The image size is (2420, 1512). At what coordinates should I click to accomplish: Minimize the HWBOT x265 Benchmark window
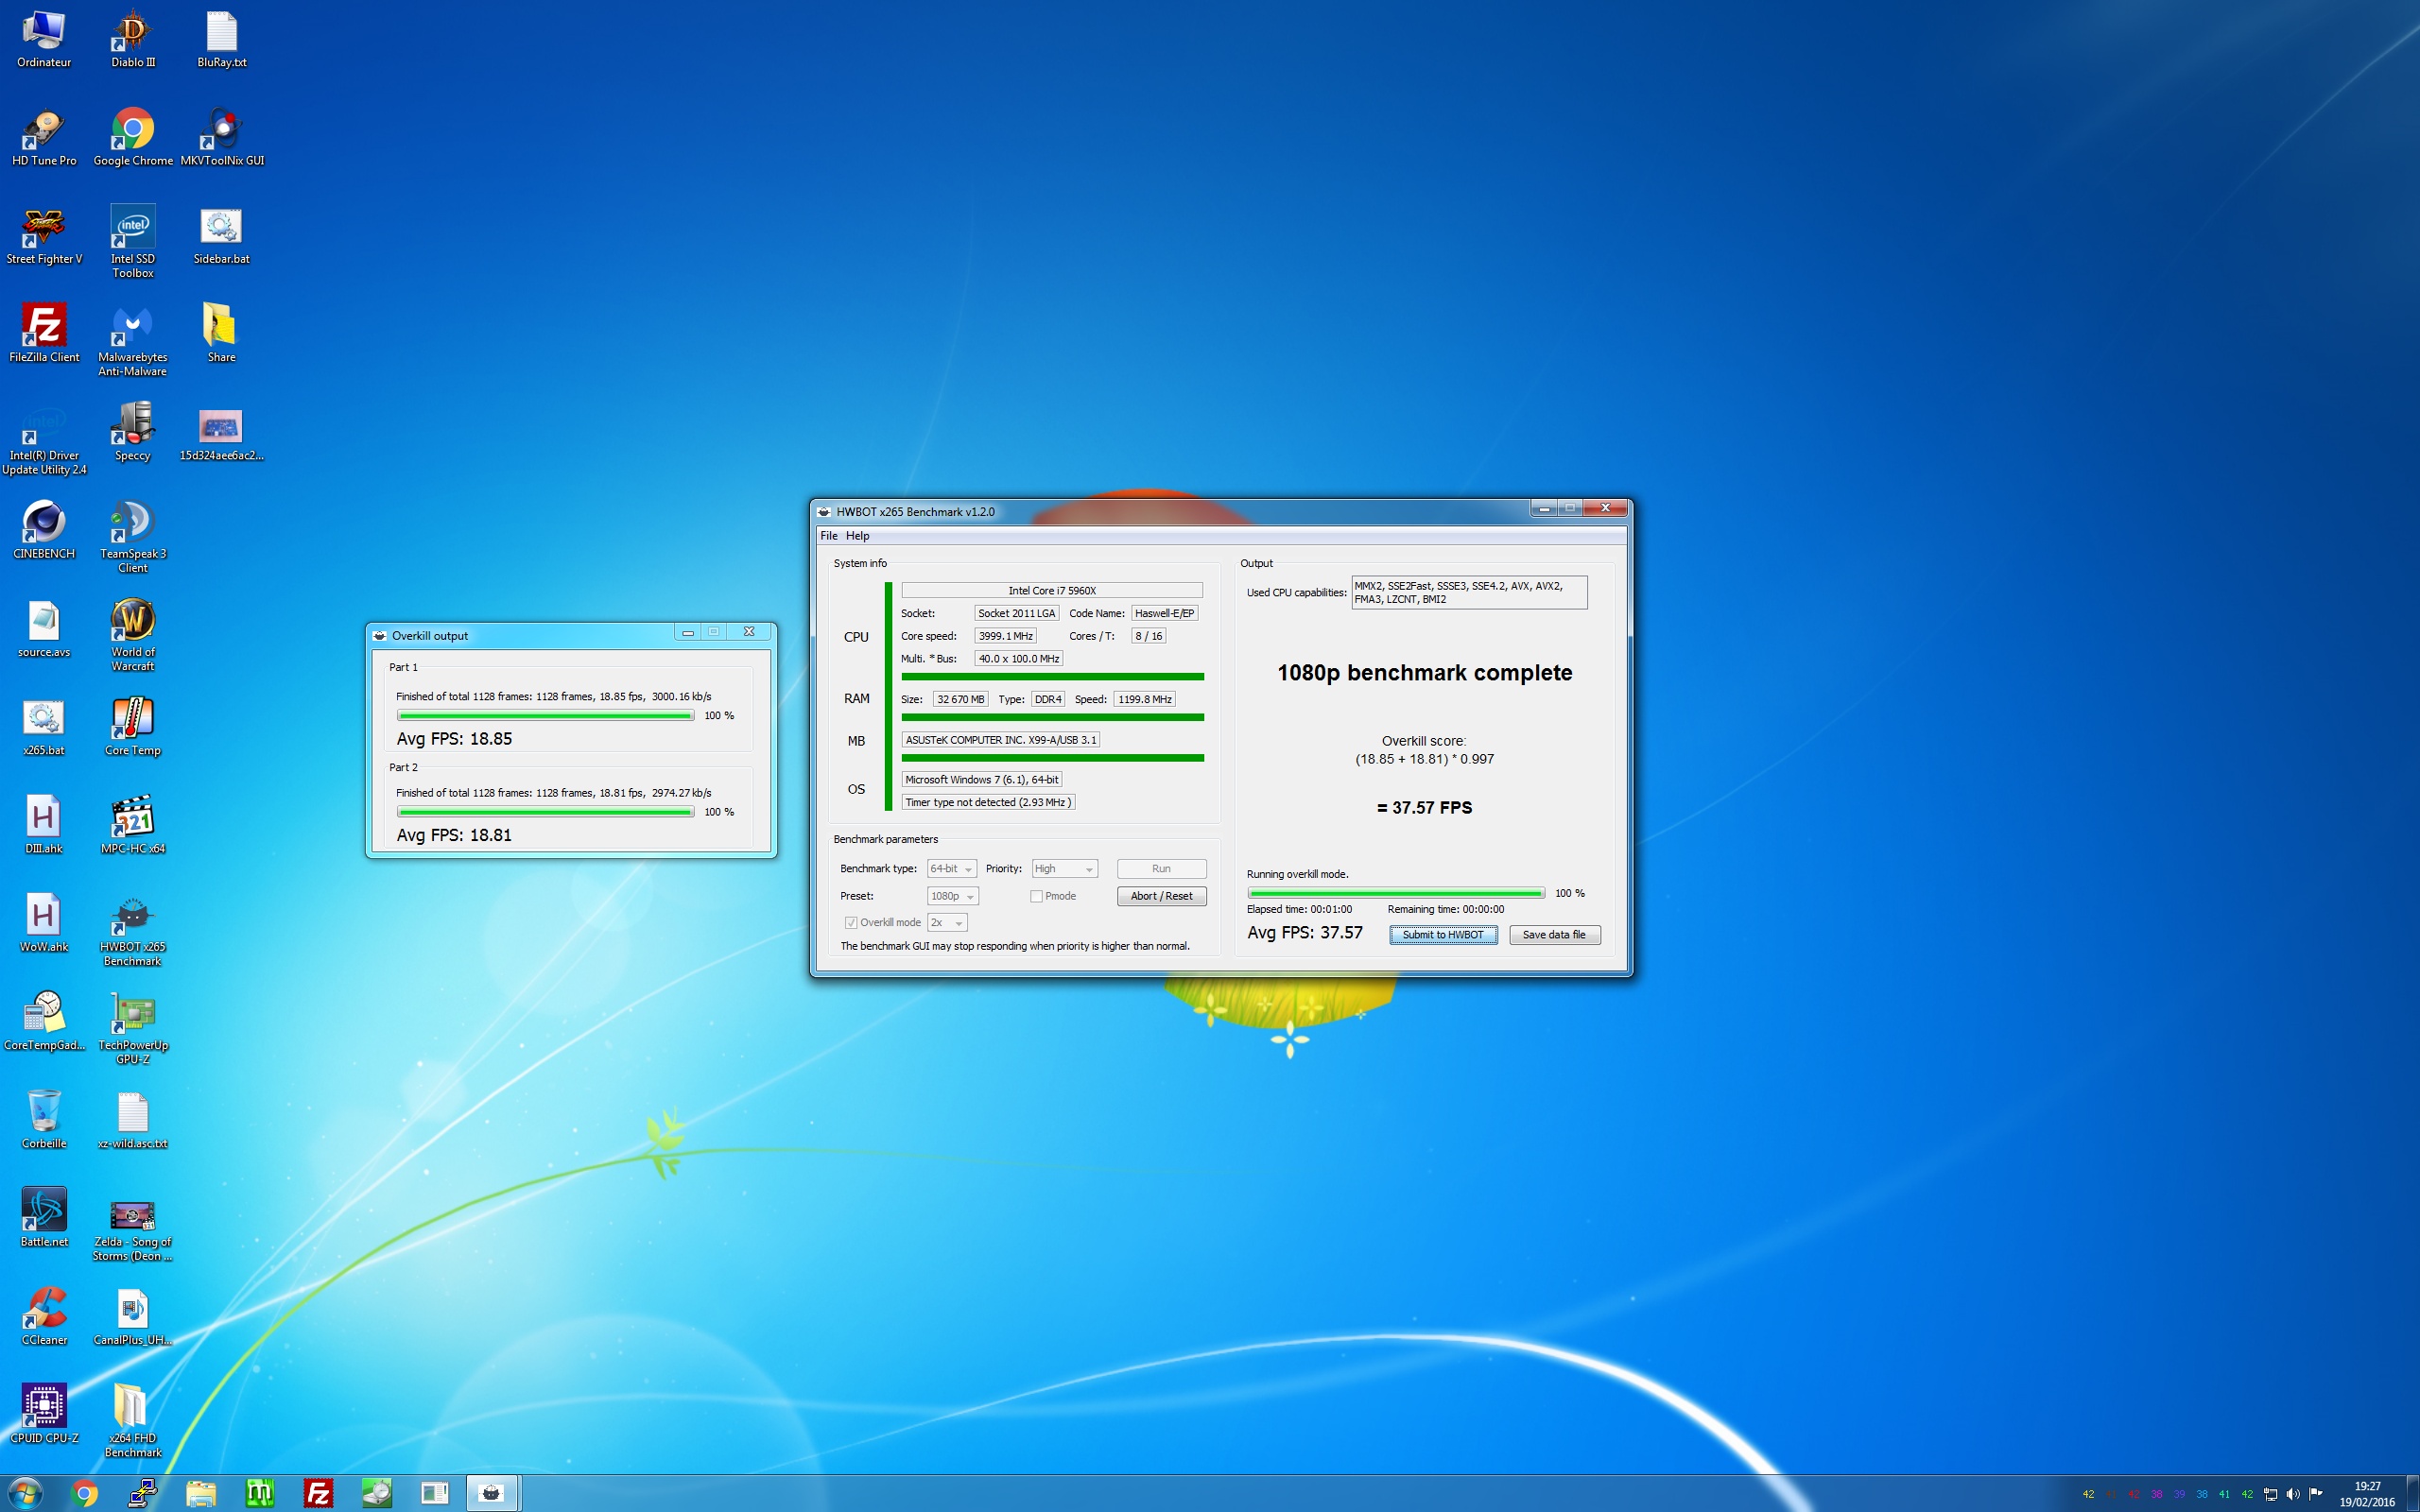[x=1544, y=509]
